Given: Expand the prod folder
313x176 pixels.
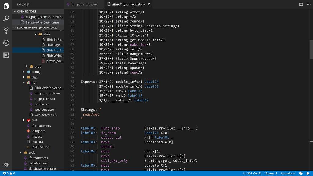Looking at the screenshot, I should [26, 66].
